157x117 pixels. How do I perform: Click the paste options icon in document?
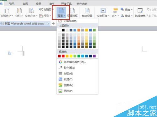pos(9,53)
